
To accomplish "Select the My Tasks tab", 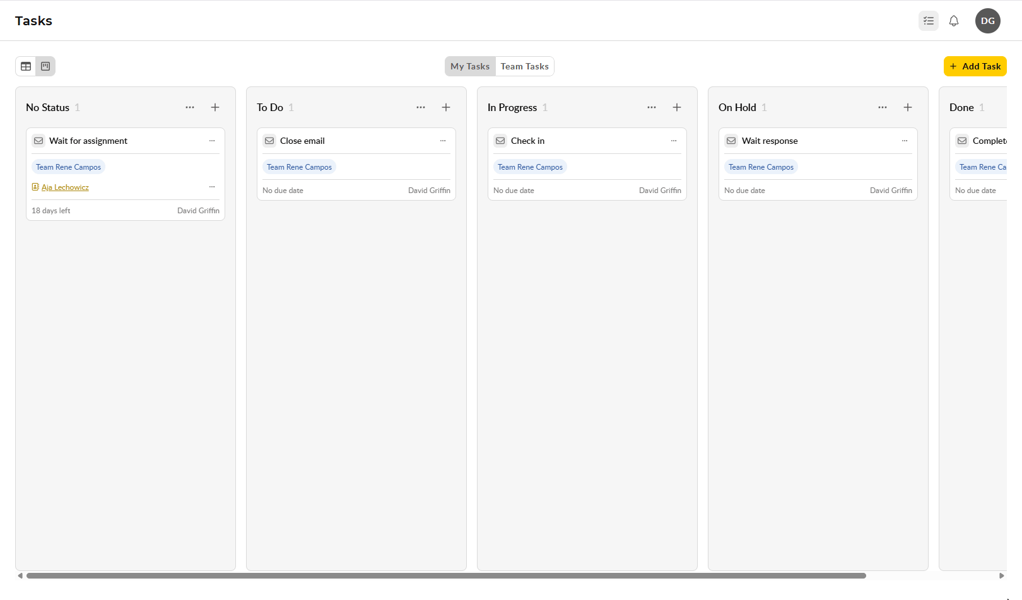I will 470,66.
